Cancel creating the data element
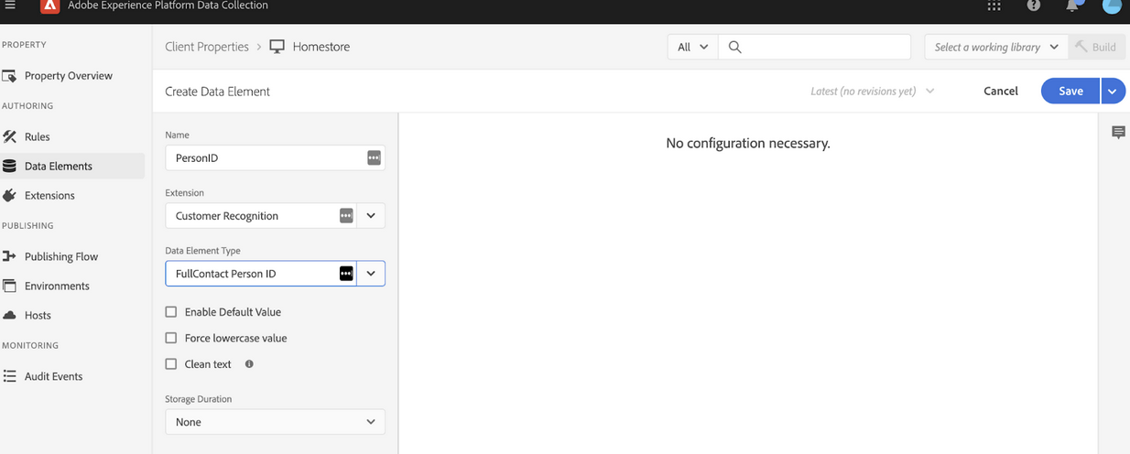This screenshot has width=1130, height=454. point(1001,91)
